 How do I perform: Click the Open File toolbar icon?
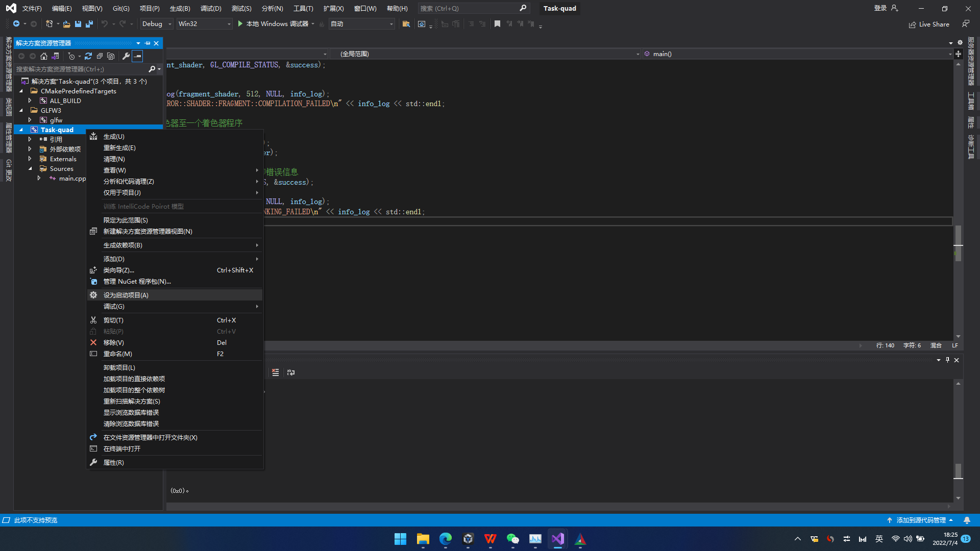click(66, 24)
